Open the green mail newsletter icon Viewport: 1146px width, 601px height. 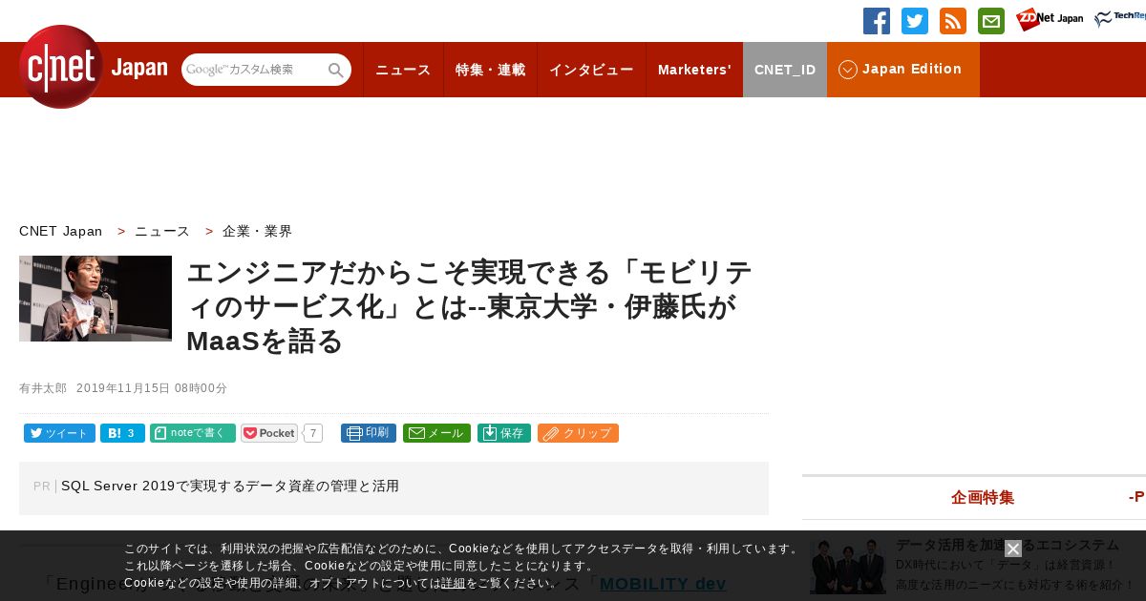coord(991,21)
